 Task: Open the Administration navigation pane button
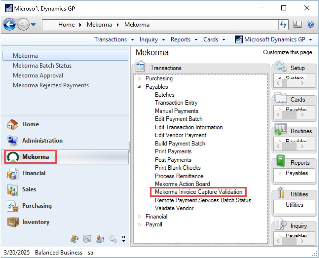[x=65, y=141]
